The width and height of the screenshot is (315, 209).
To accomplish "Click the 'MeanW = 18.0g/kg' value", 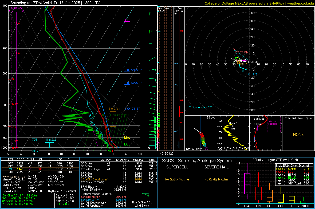I will coord(14,179).
